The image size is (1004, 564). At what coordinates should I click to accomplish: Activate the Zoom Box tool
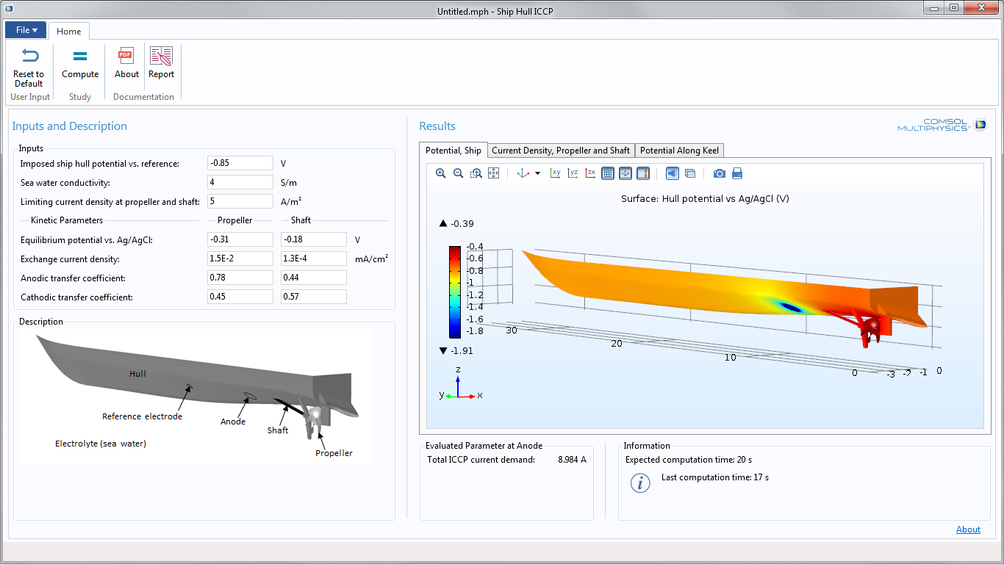click(476, 173)
